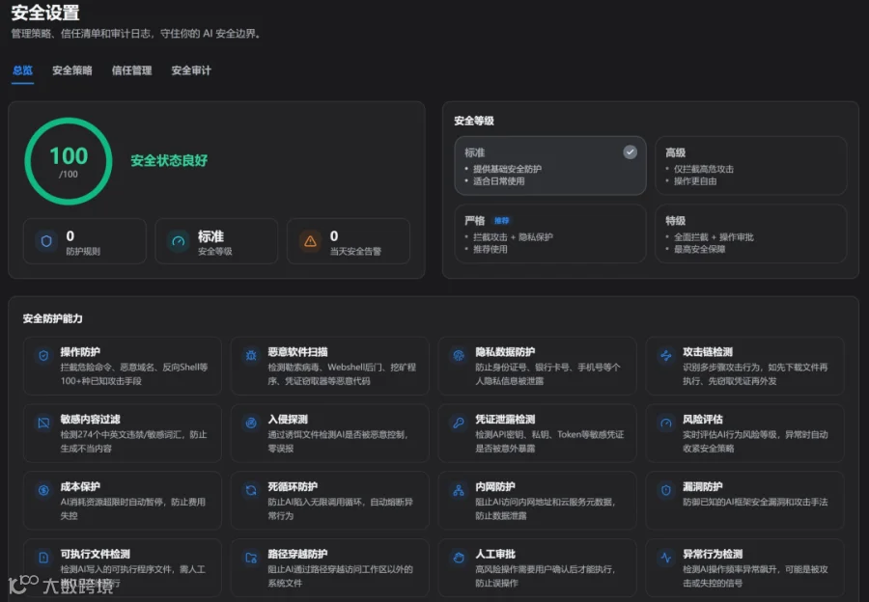Click the 入侵探测 card title
Viewport: 869px width, 602px height.
[x=288, y=420]
